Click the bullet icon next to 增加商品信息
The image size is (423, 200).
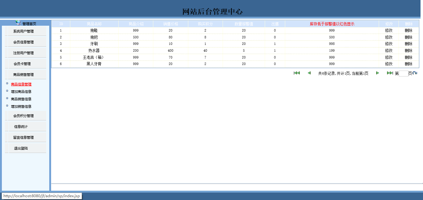click(7, 91)
